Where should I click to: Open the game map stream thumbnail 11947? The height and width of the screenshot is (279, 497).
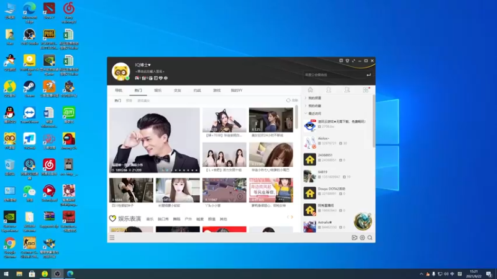[x=224, y=190]
